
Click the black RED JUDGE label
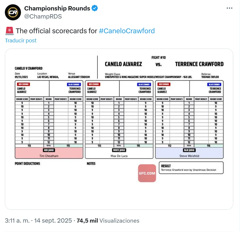coord(49,150)
